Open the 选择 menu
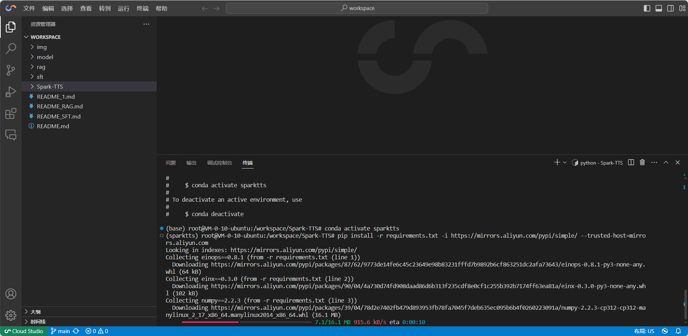The width and height of the screenshot is (688, 336). click(67, 8)
